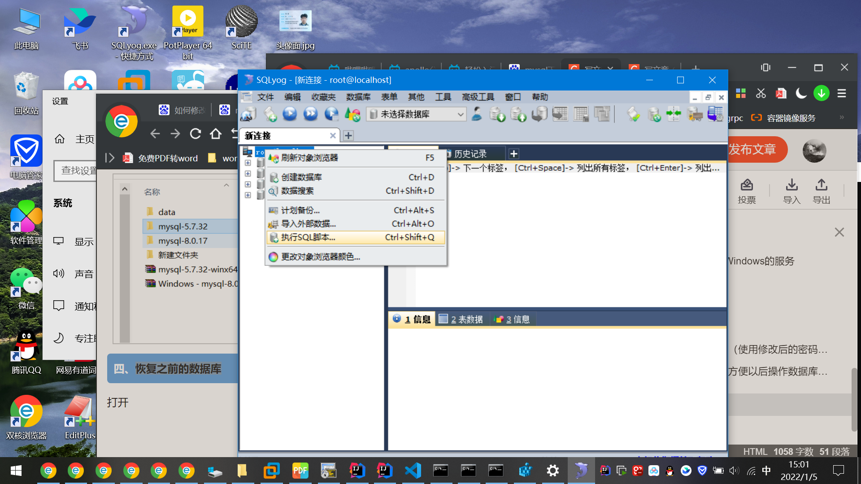Click the scissors screenshot icon in browser
This screenshot has width=861, height=484.
point(761,93)
